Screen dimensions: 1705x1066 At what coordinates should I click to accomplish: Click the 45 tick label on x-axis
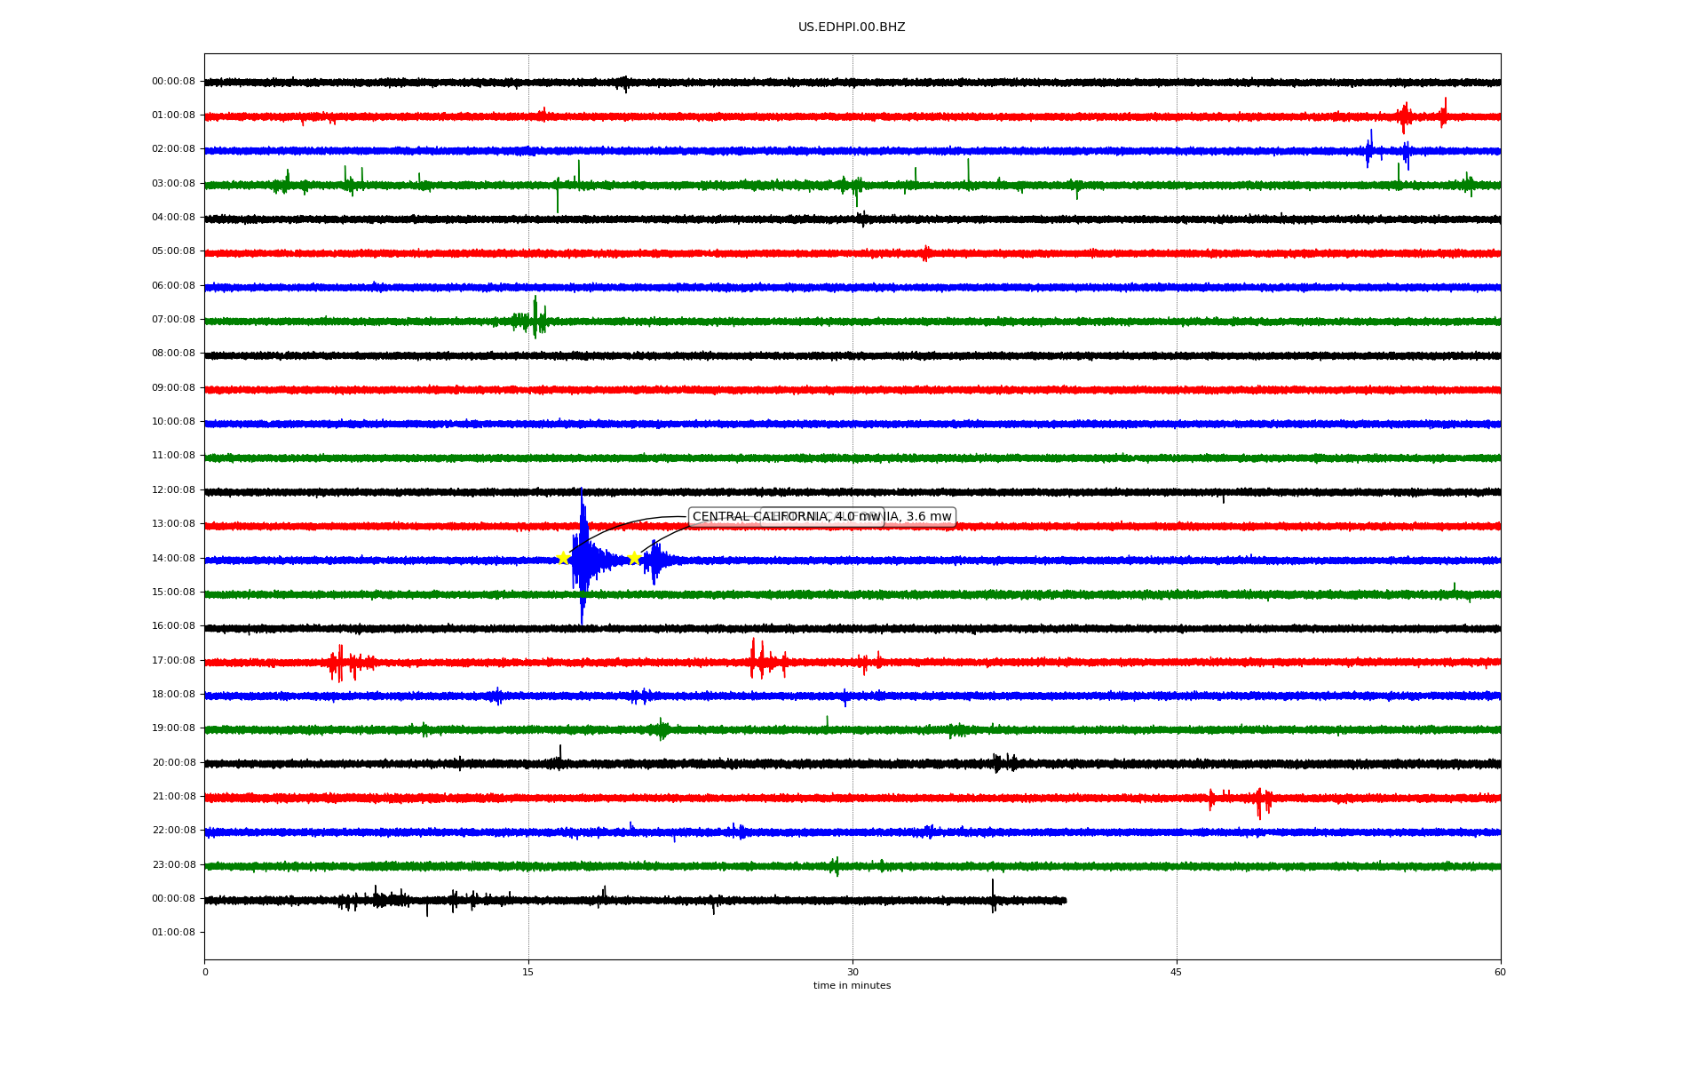point(1177,972)
